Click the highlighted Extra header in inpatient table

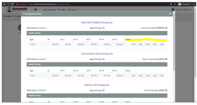coord(128,39)
